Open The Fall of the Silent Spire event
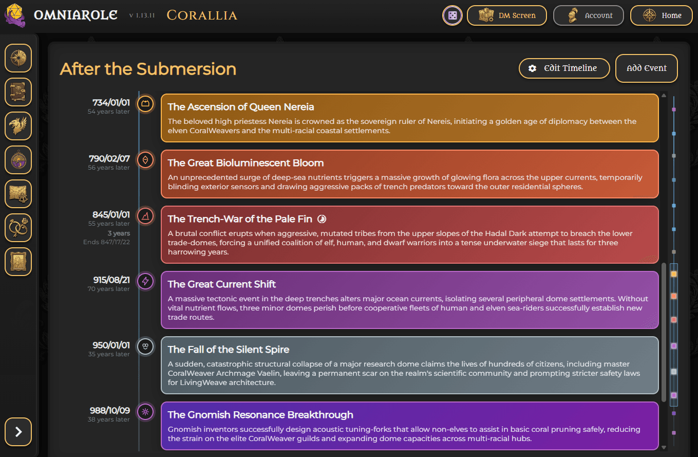Image resolution: width=698 pixels, height=457 pixels. click(410, 365)
